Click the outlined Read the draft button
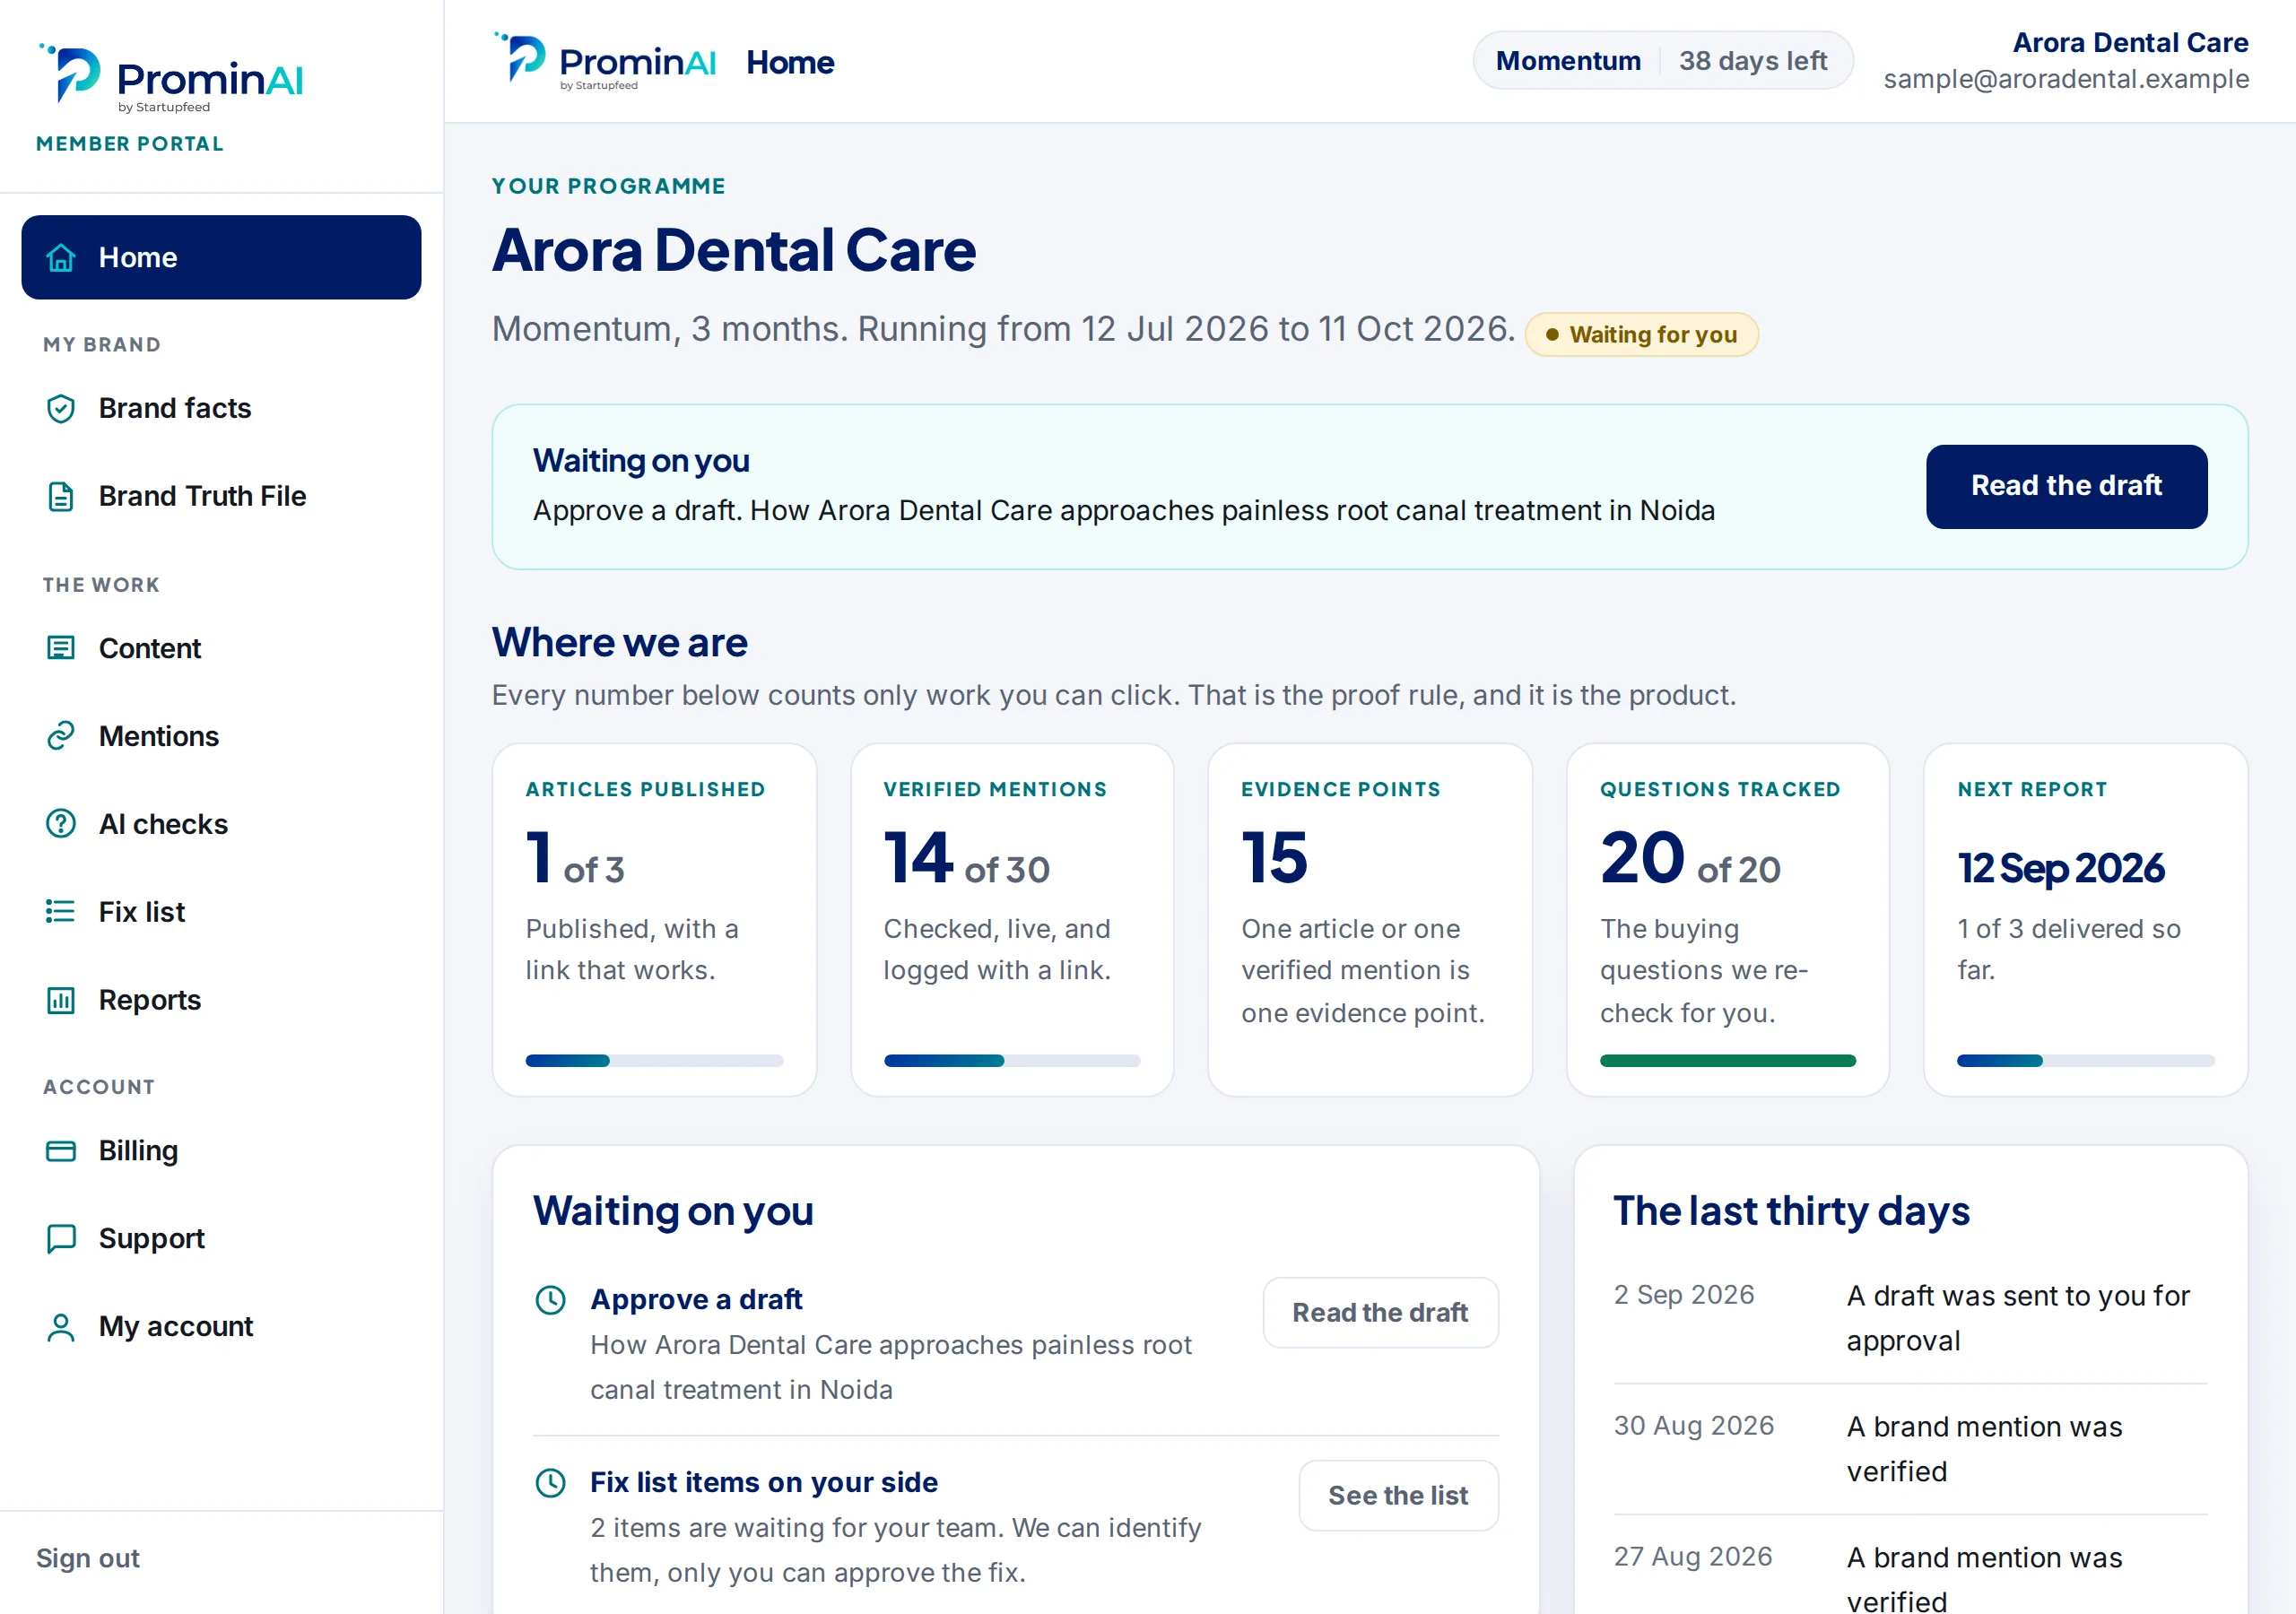The height and width of the screenshot is (1614, 2296). tap(1380, 1312)
